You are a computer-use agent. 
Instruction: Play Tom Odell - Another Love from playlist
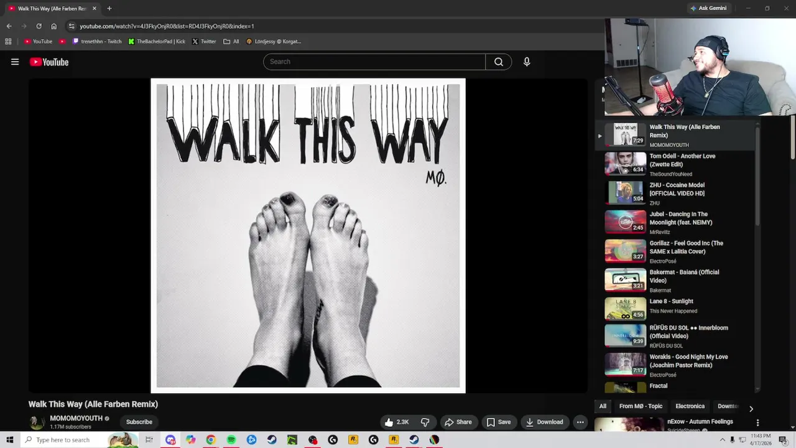678,164
